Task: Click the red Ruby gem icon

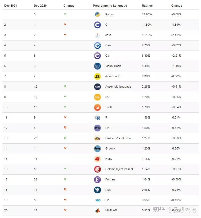Action: pos(97,159)
